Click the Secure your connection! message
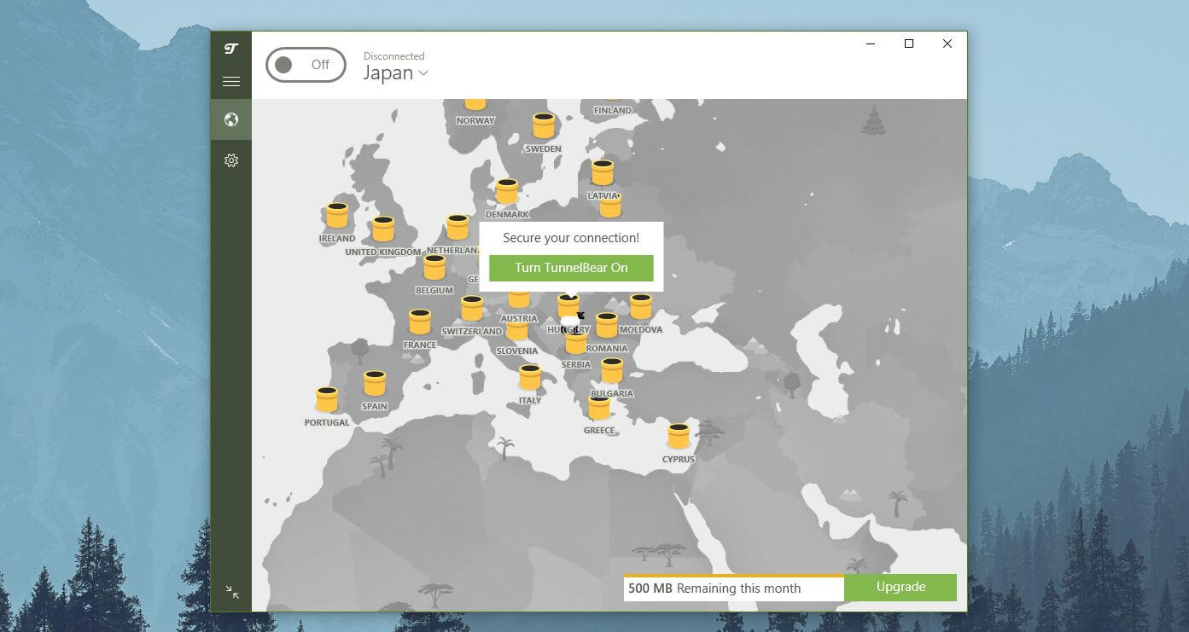 pyautogui.click(x=571, y=238)
